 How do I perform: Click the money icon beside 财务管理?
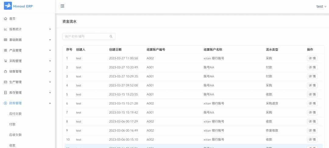5,103
